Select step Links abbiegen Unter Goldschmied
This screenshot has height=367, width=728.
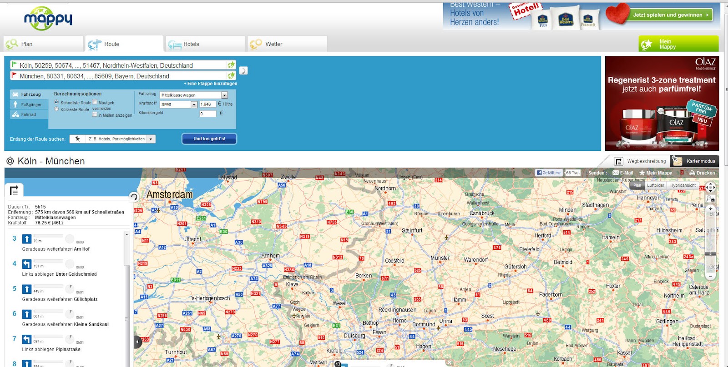59,274
